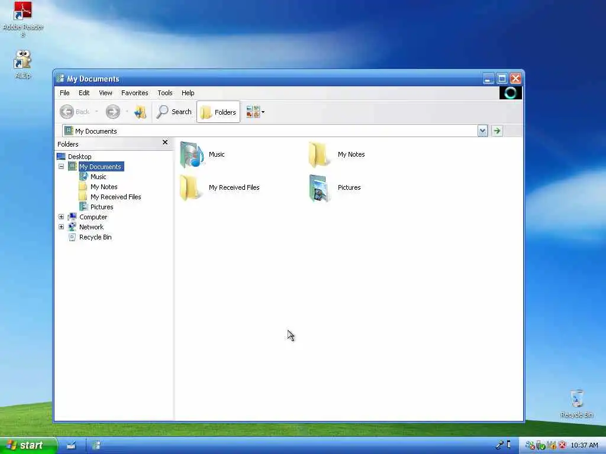
Task: Select the My Received Files folder icon in main pane
Action: pyautogui.click(x=190, y=187)
